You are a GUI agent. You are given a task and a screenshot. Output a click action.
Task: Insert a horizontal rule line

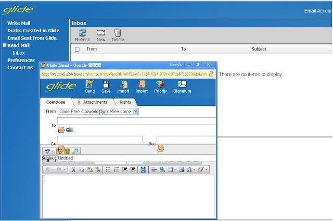[x=154, y=169]
